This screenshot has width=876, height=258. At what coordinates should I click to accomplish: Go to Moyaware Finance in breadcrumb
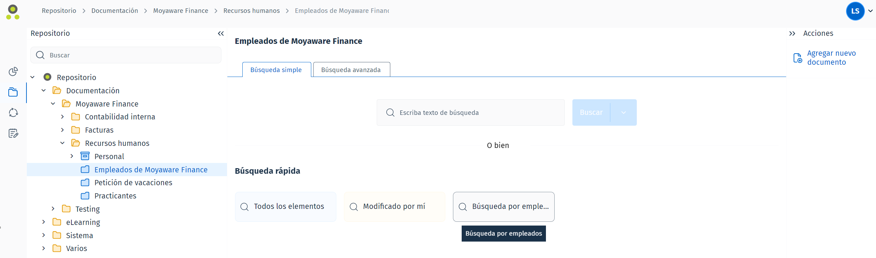click(x=181, y=11)
